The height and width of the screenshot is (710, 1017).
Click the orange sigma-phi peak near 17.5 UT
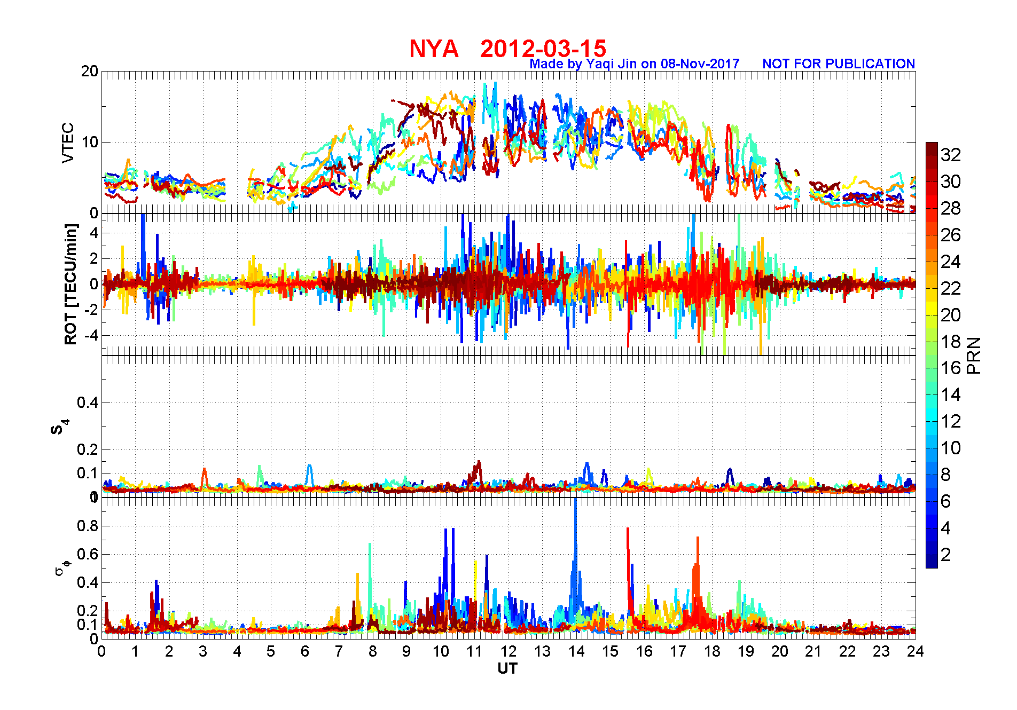[x=697, y=577]
